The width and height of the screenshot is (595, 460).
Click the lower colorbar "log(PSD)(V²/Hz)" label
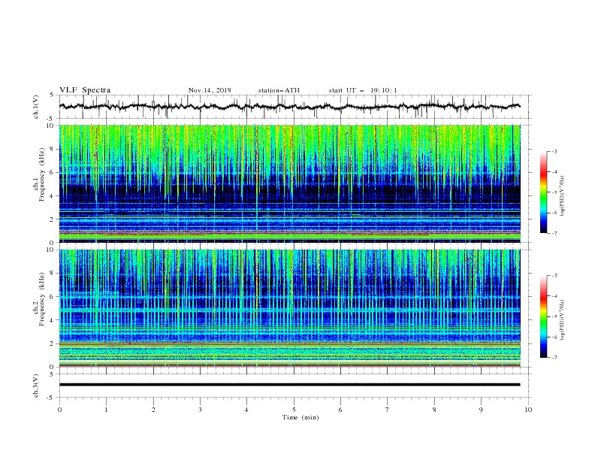point(563,319)
